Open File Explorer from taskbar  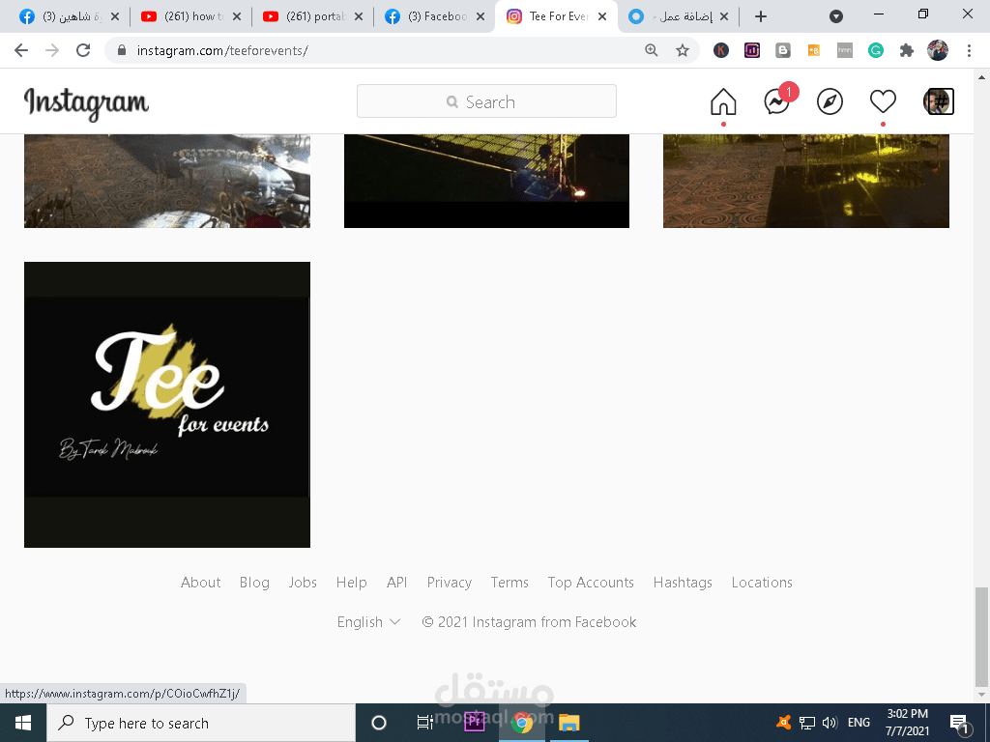(568, 723)
